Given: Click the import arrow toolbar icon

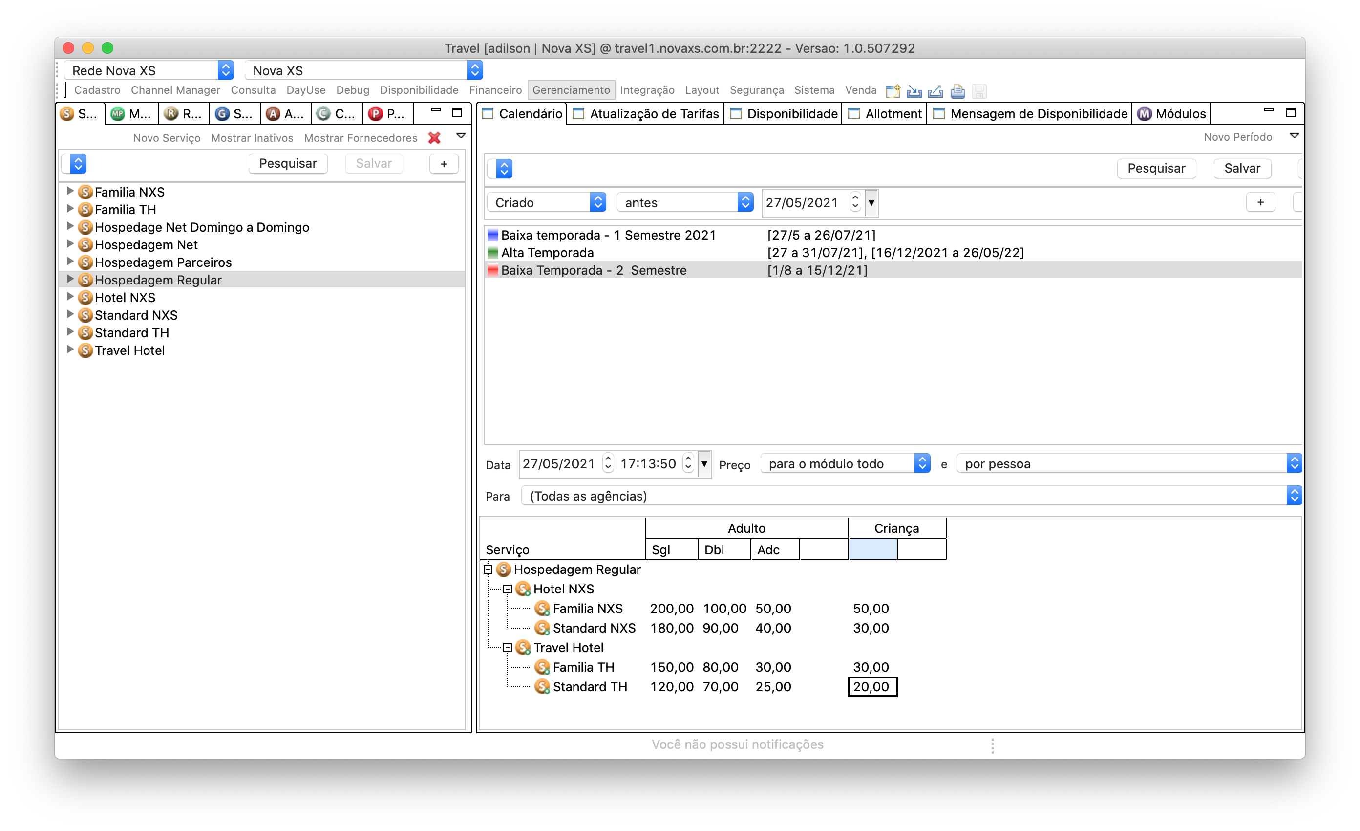Looking at the screenshot, I should 914,91.
